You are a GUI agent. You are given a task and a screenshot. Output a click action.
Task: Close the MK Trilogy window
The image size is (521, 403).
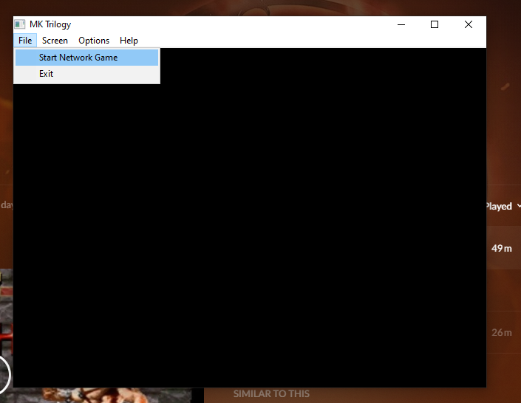coord(469,24)
